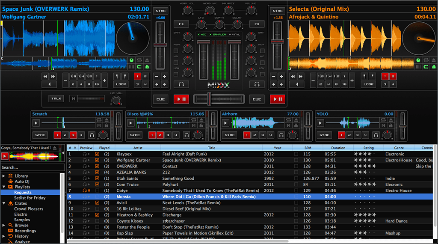Click the beatgrid bars icon on left deck
This screenshot has width=438, height=244.
point(131,67)
